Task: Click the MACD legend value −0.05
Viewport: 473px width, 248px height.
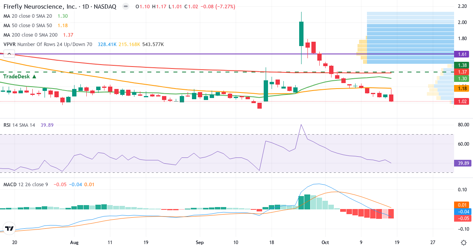Action: pos(60,184)
